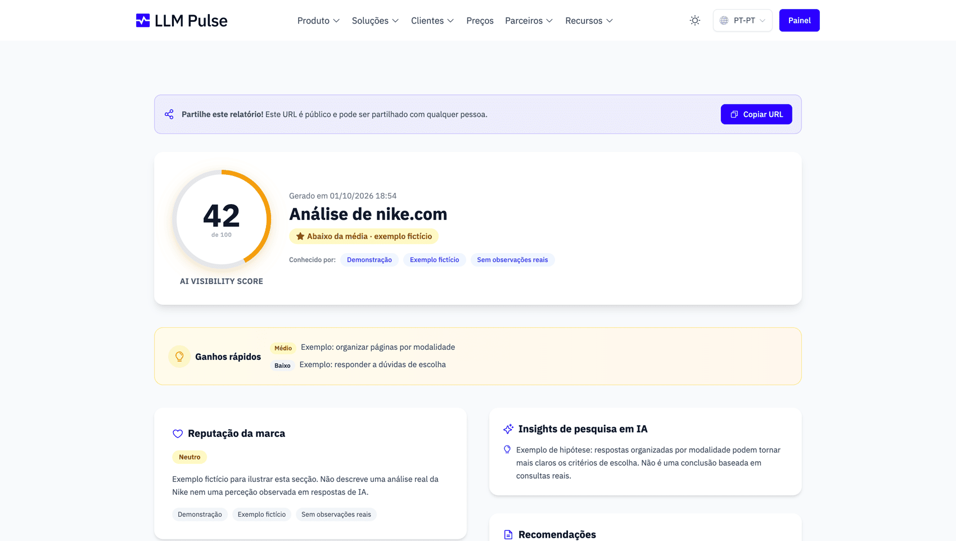Toggle the light/dark theme sun icon
This screenshot has width=956, height=541.
tap(695, 21)
